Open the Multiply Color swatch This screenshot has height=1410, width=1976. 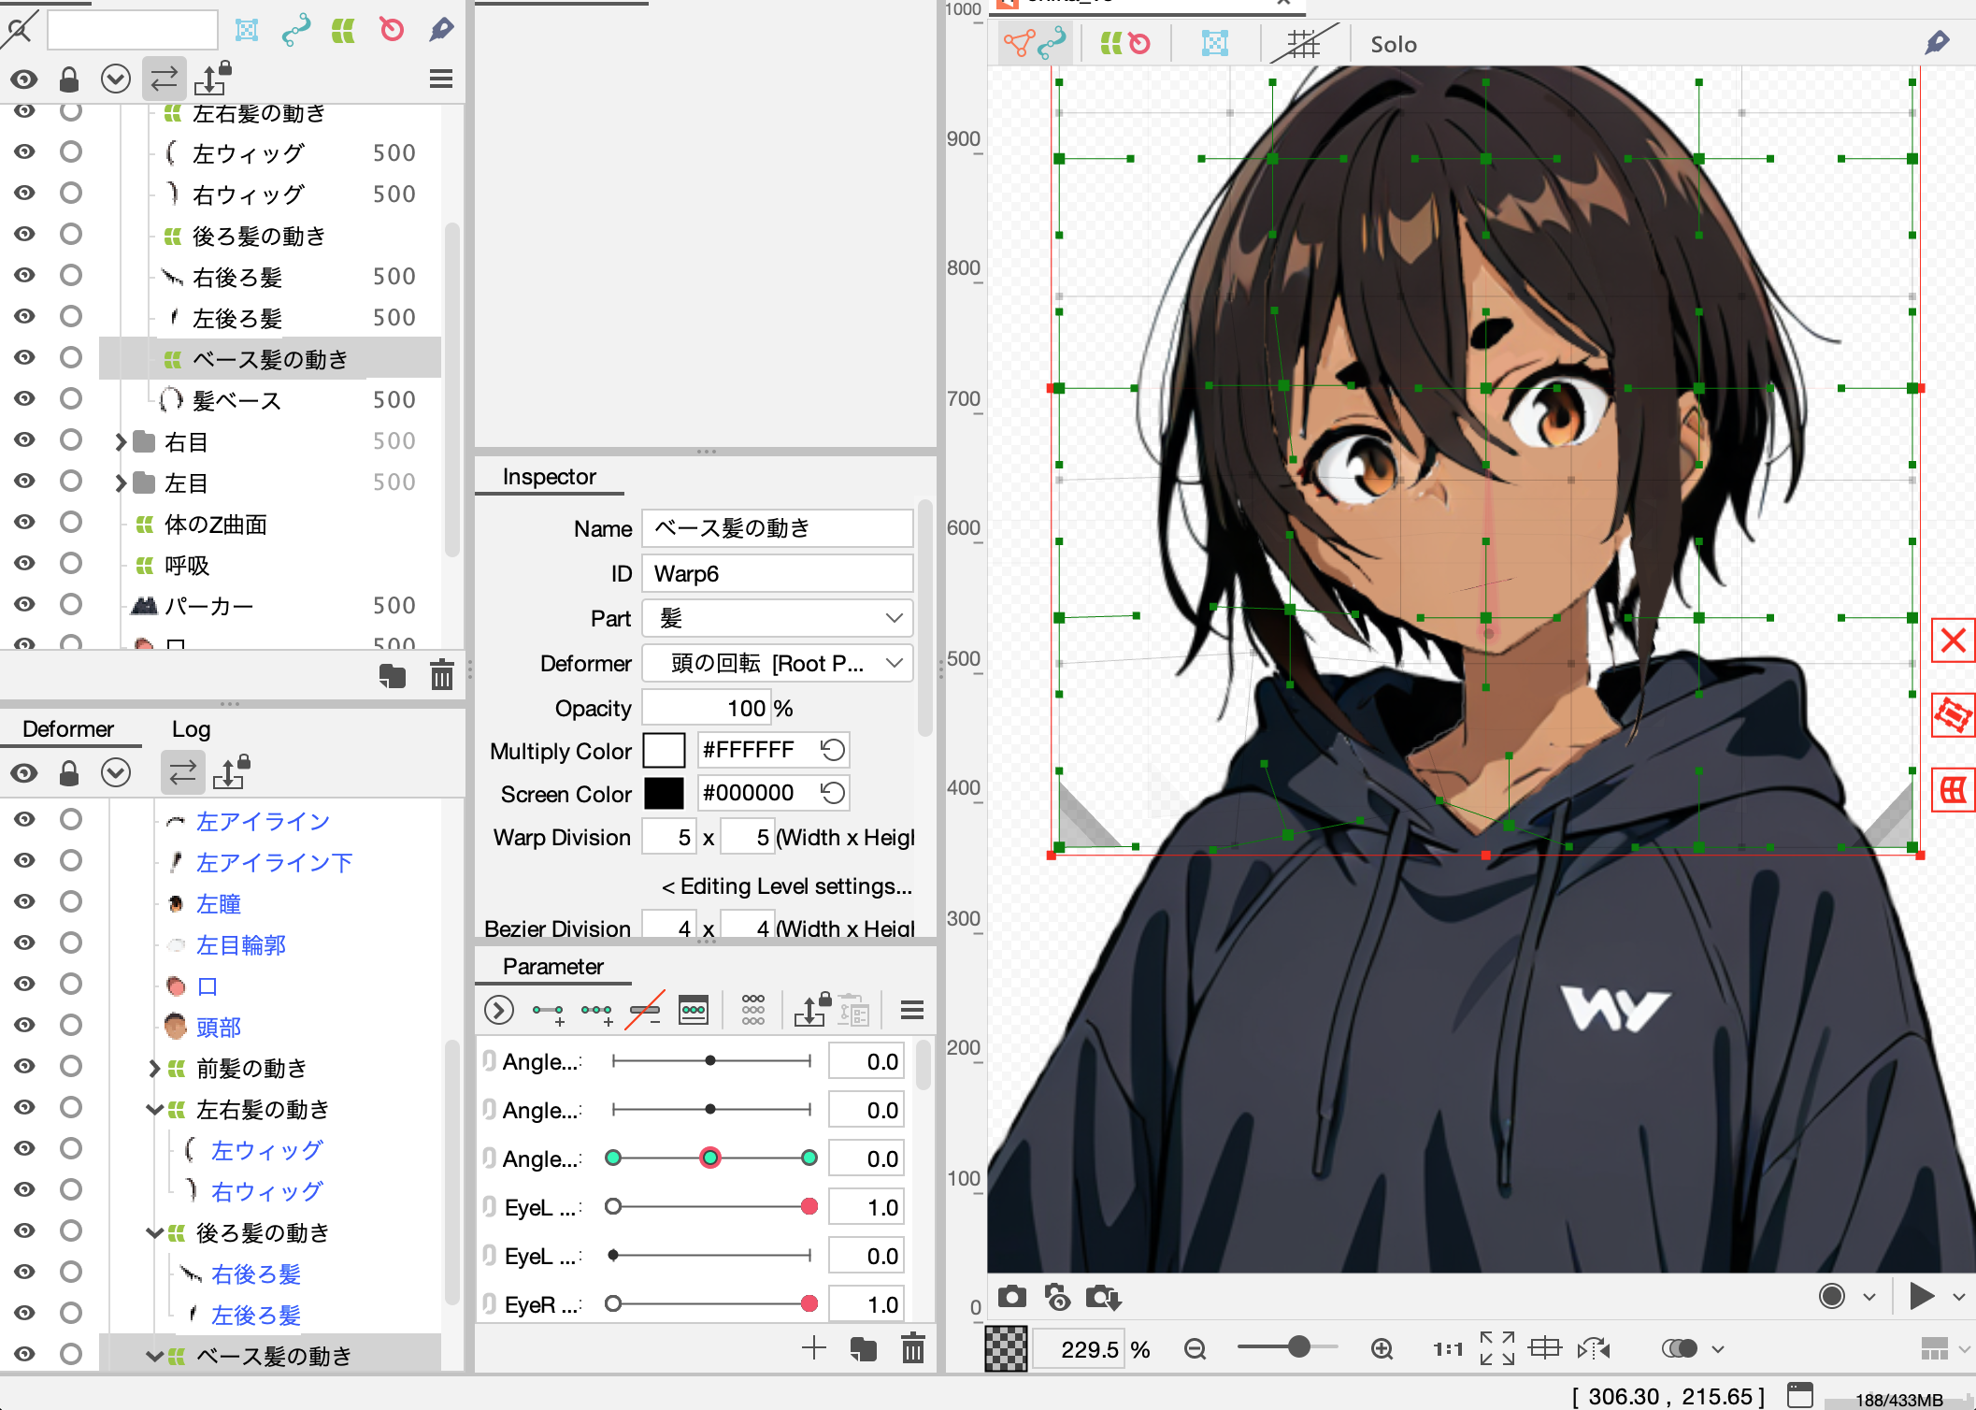click(665, 749)
